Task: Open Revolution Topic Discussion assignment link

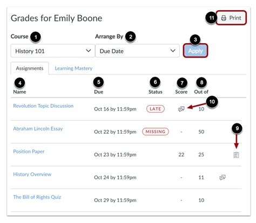Action: tap(43, 106)
